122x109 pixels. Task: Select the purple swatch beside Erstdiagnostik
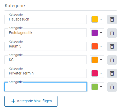(x=95, y=33)
